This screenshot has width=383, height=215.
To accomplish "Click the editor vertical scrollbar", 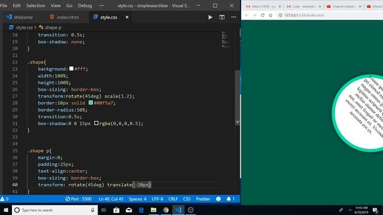I will pyautogui.click(x=237, y=97).
